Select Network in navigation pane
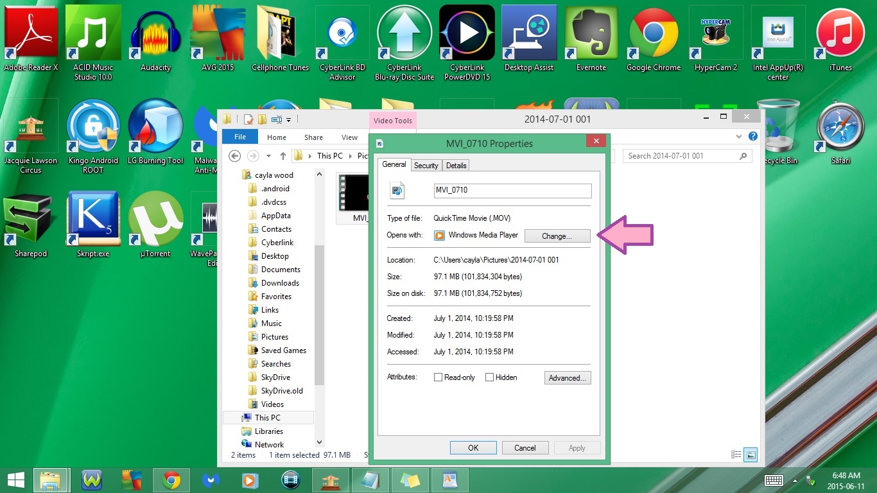This screenshot has height=493, width=877. 269,445
